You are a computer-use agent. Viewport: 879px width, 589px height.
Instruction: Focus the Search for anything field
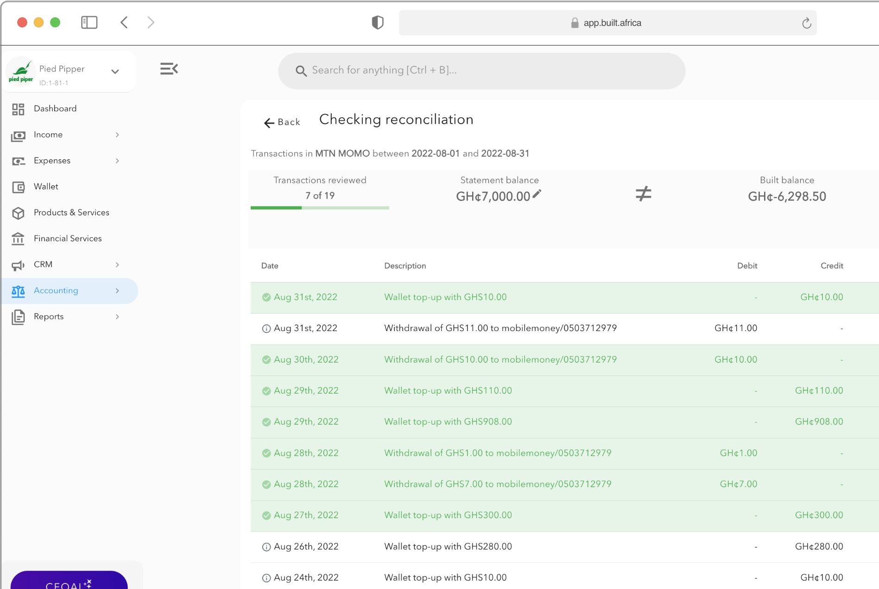(482, 70)
